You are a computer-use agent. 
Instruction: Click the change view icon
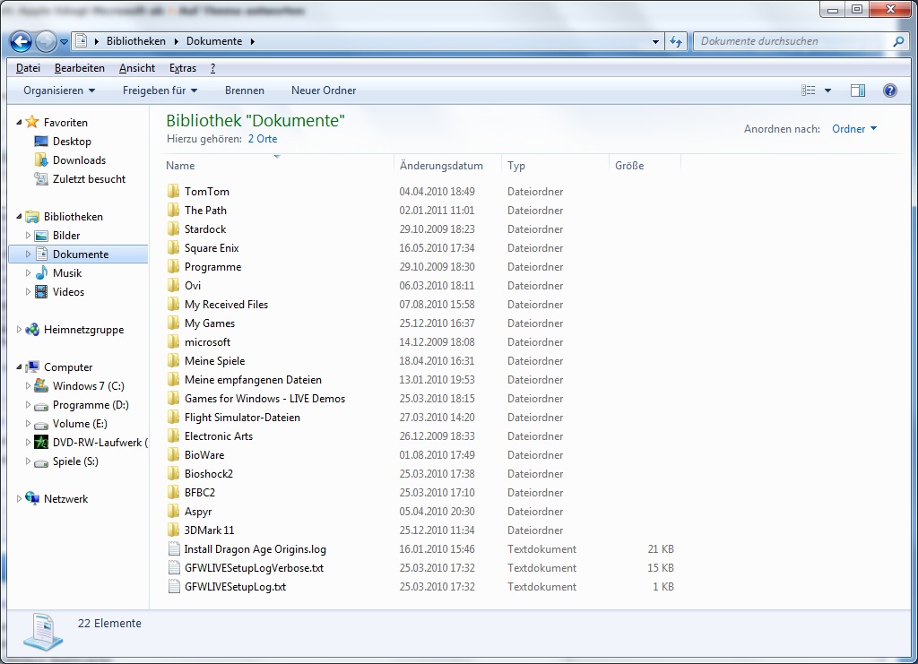[808, 91]
